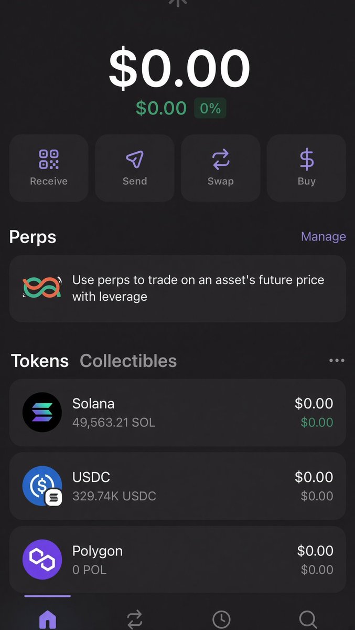This screenshot has width=355, height=630.
Task: Tap the Receive QR code icon
Action: (x=49, y=159)
